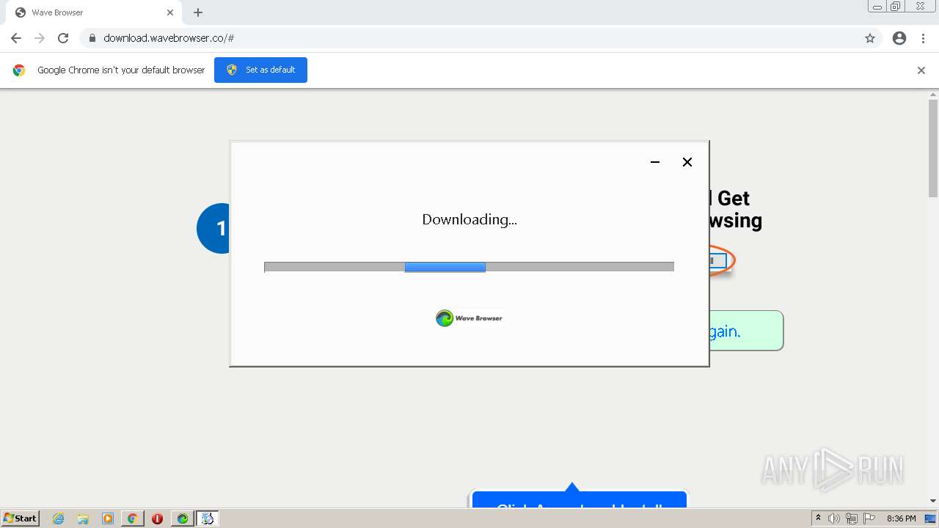This screenshot has height=528, width=939.
Task: Click the Chrome logo in infobar
Action: [19, 70]
